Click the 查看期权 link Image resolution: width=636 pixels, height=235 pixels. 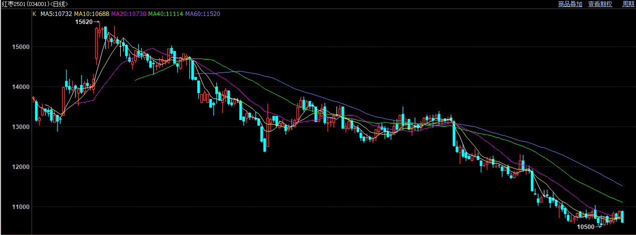tap(600, 4)
